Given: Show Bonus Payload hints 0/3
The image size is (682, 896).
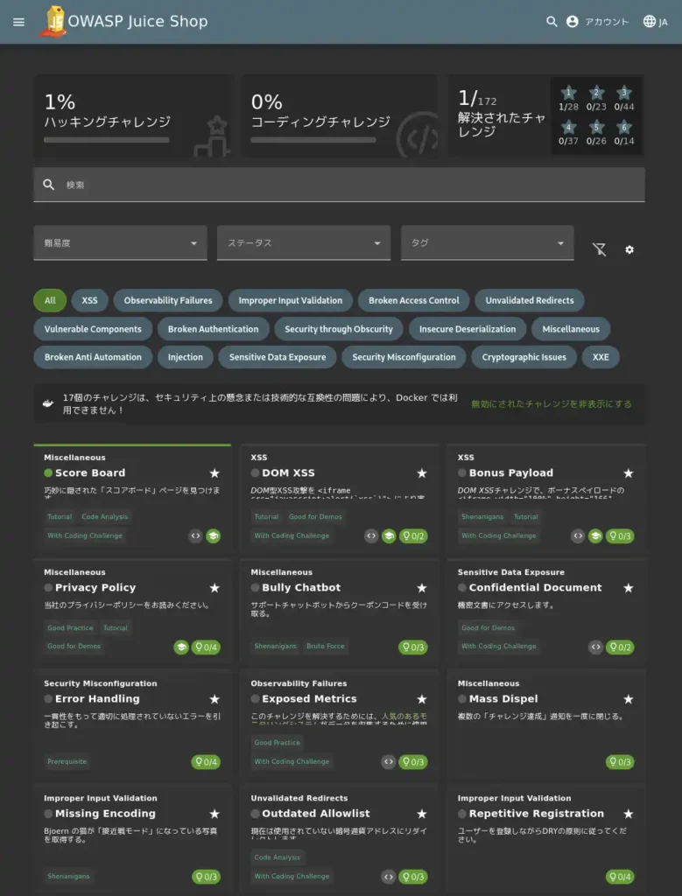Looking at the screenshot, I should 620,536.
